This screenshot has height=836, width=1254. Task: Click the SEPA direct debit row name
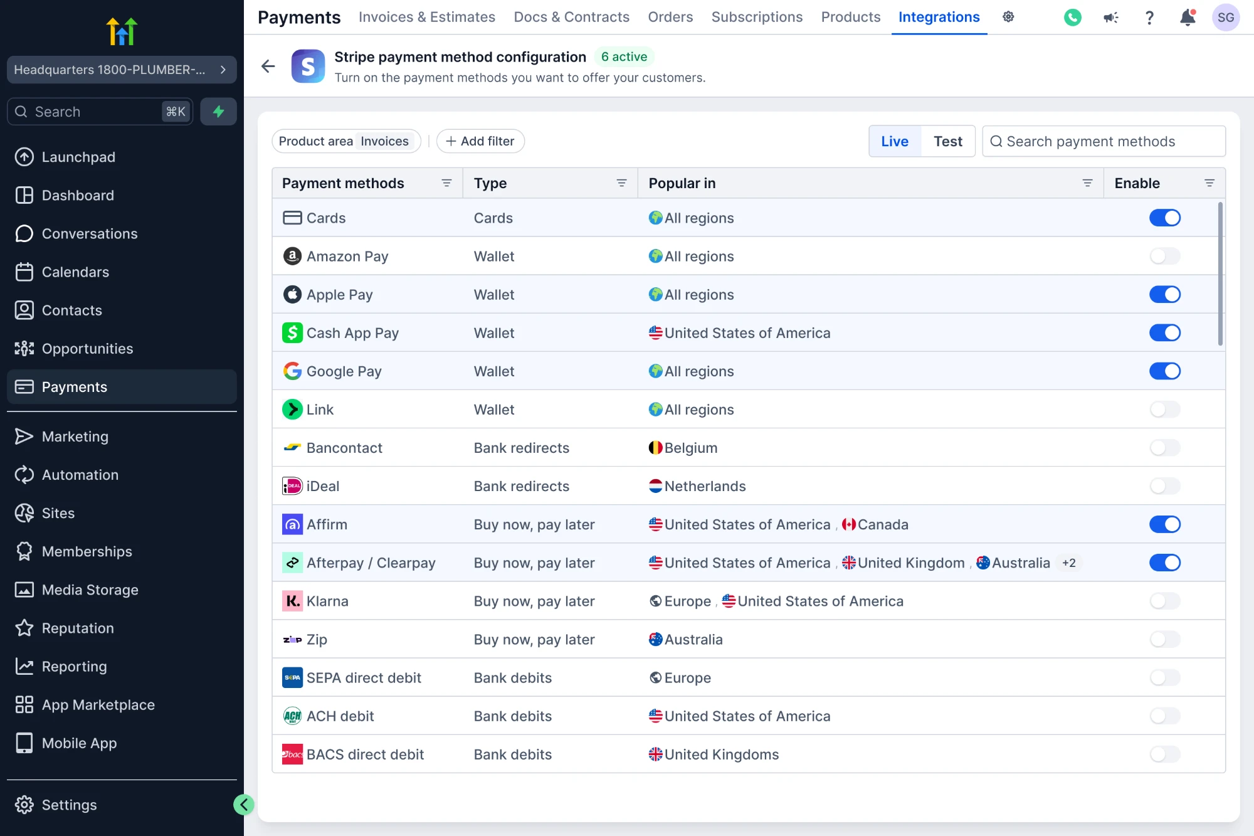[364, 677]
